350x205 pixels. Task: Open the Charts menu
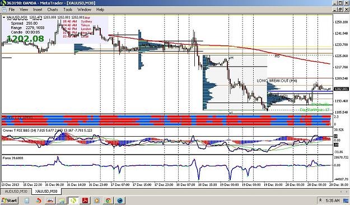click(53, 10)
